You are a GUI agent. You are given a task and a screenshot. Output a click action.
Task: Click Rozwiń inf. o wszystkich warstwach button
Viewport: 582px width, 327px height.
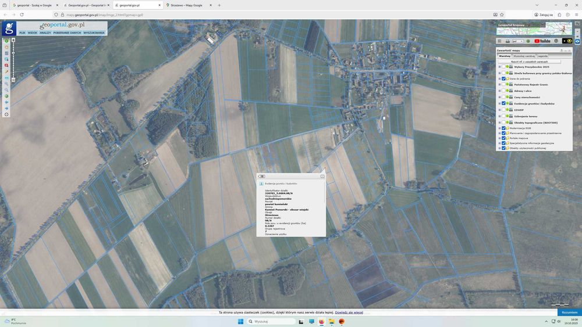tap(529, 62)
